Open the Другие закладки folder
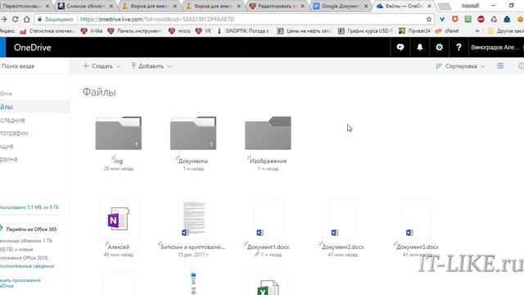The image size is (524, 295). (x=506, y=31)
